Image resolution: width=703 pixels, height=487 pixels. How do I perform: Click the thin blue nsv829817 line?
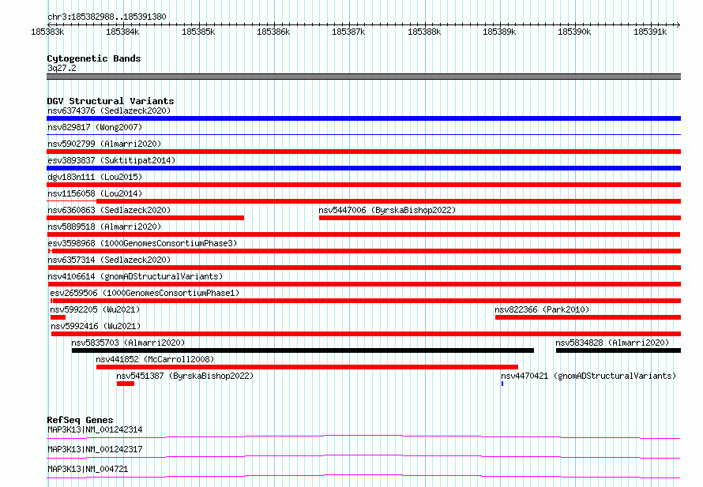(363, 134)
